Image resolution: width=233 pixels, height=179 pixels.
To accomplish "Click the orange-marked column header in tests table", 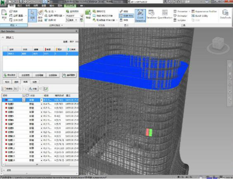I will click(60, 49).
